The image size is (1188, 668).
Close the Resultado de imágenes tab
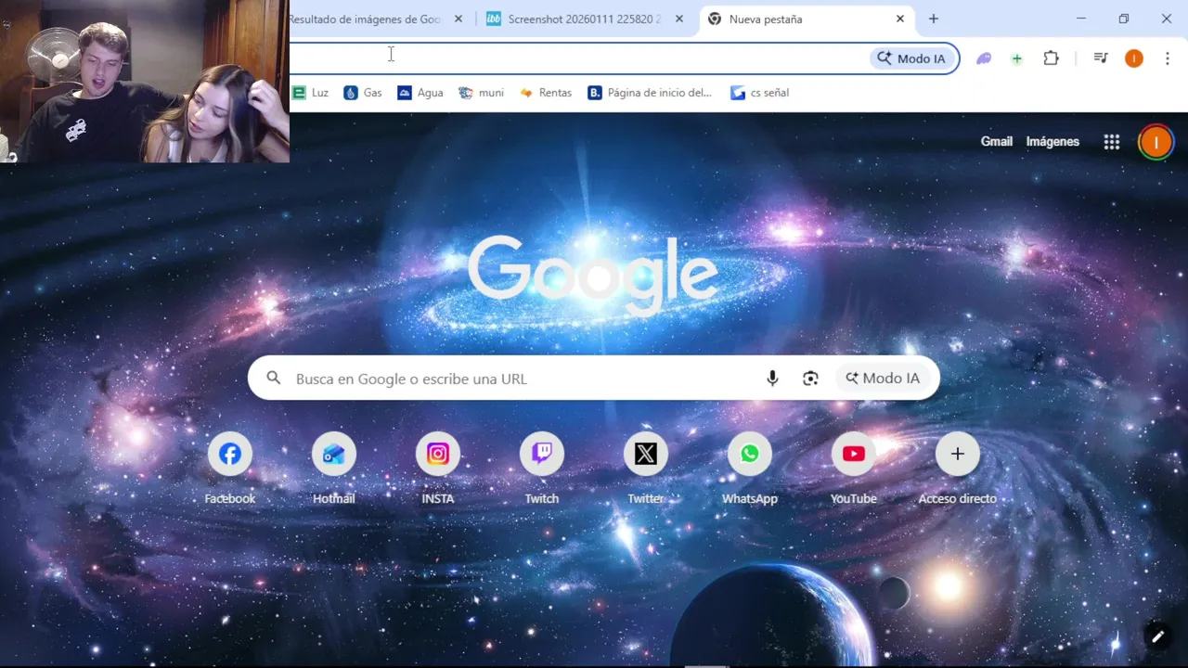click(x=458, y=19)
